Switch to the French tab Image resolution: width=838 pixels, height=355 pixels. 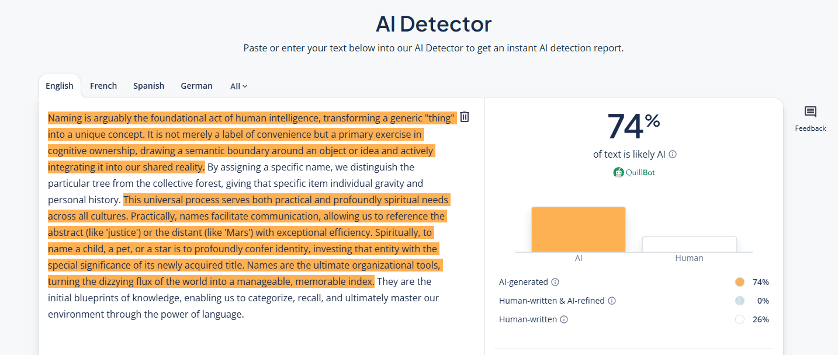click(103, 86)
